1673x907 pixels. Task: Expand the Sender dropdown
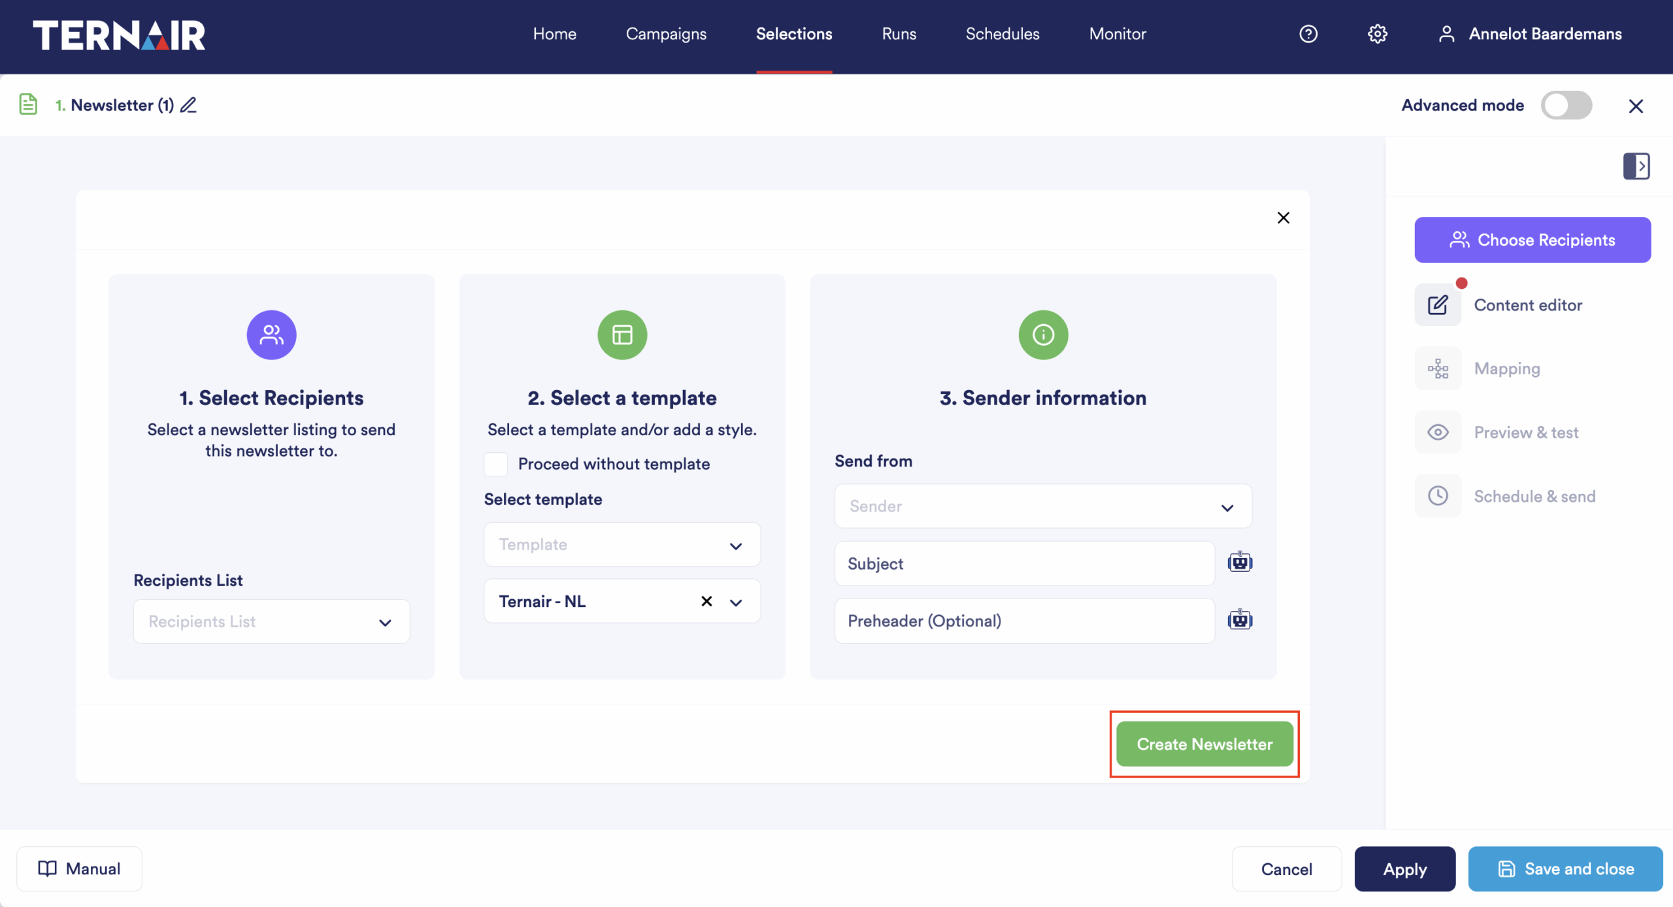click(x=1043, y=506)
